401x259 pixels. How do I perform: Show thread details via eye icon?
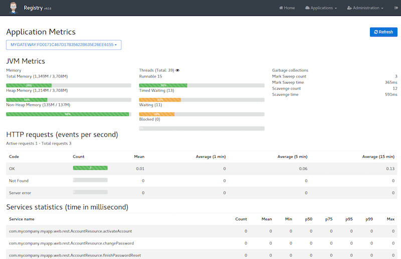pyautogui.click(x=177, y=70)
